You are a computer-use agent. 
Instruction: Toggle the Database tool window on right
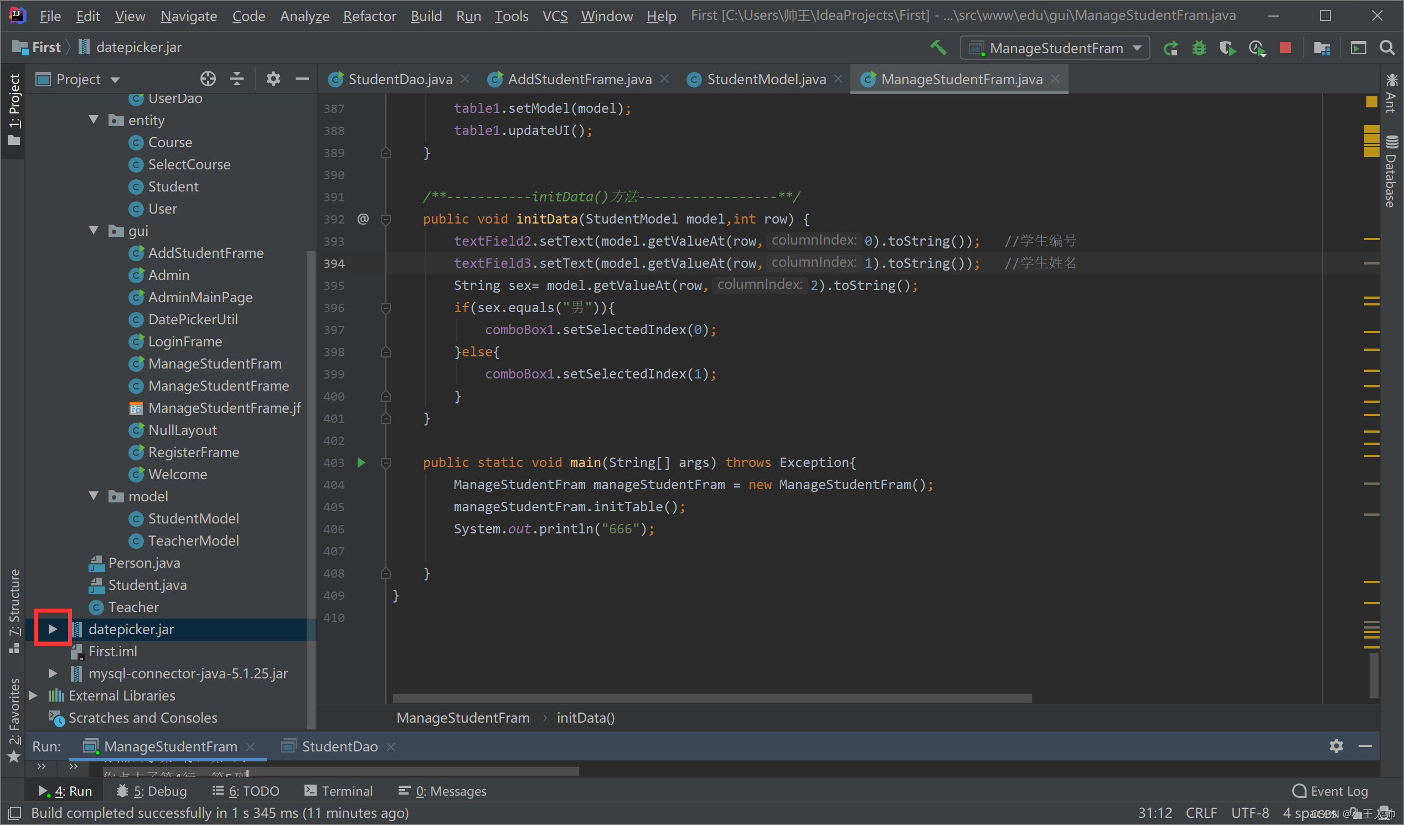point(1391,173)
